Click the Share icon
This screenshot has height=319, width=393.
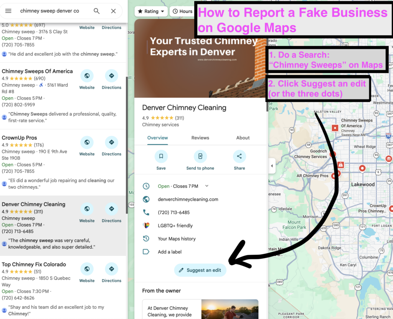[239, 156]
